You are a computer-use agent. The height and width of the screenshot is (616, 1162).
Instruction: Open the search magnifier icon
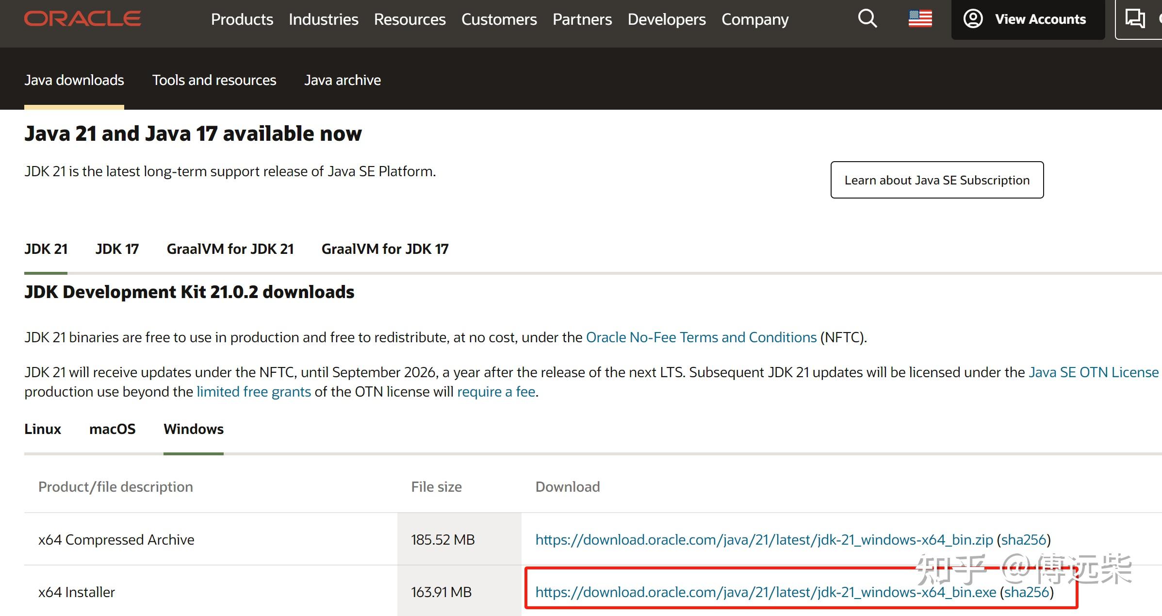[x=867, y=19]
